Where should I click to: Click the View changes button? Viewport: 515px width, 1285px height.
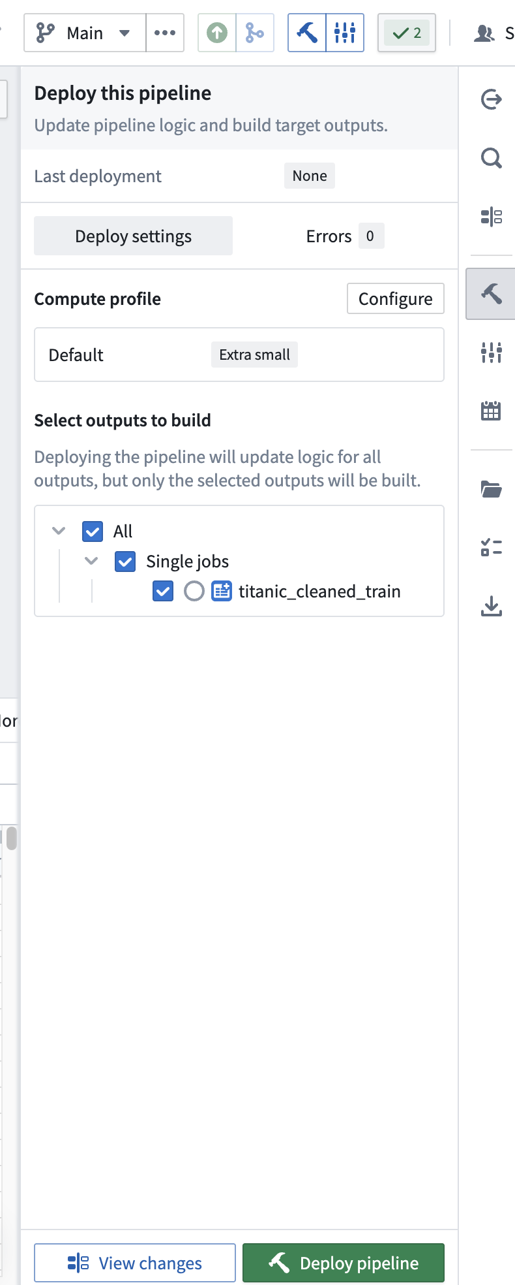pyautogui.click(x=135, y=1263)
